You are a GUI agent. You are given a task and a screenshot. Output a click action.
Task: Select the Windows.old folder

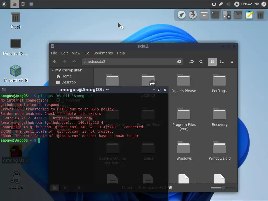(220, 151)
